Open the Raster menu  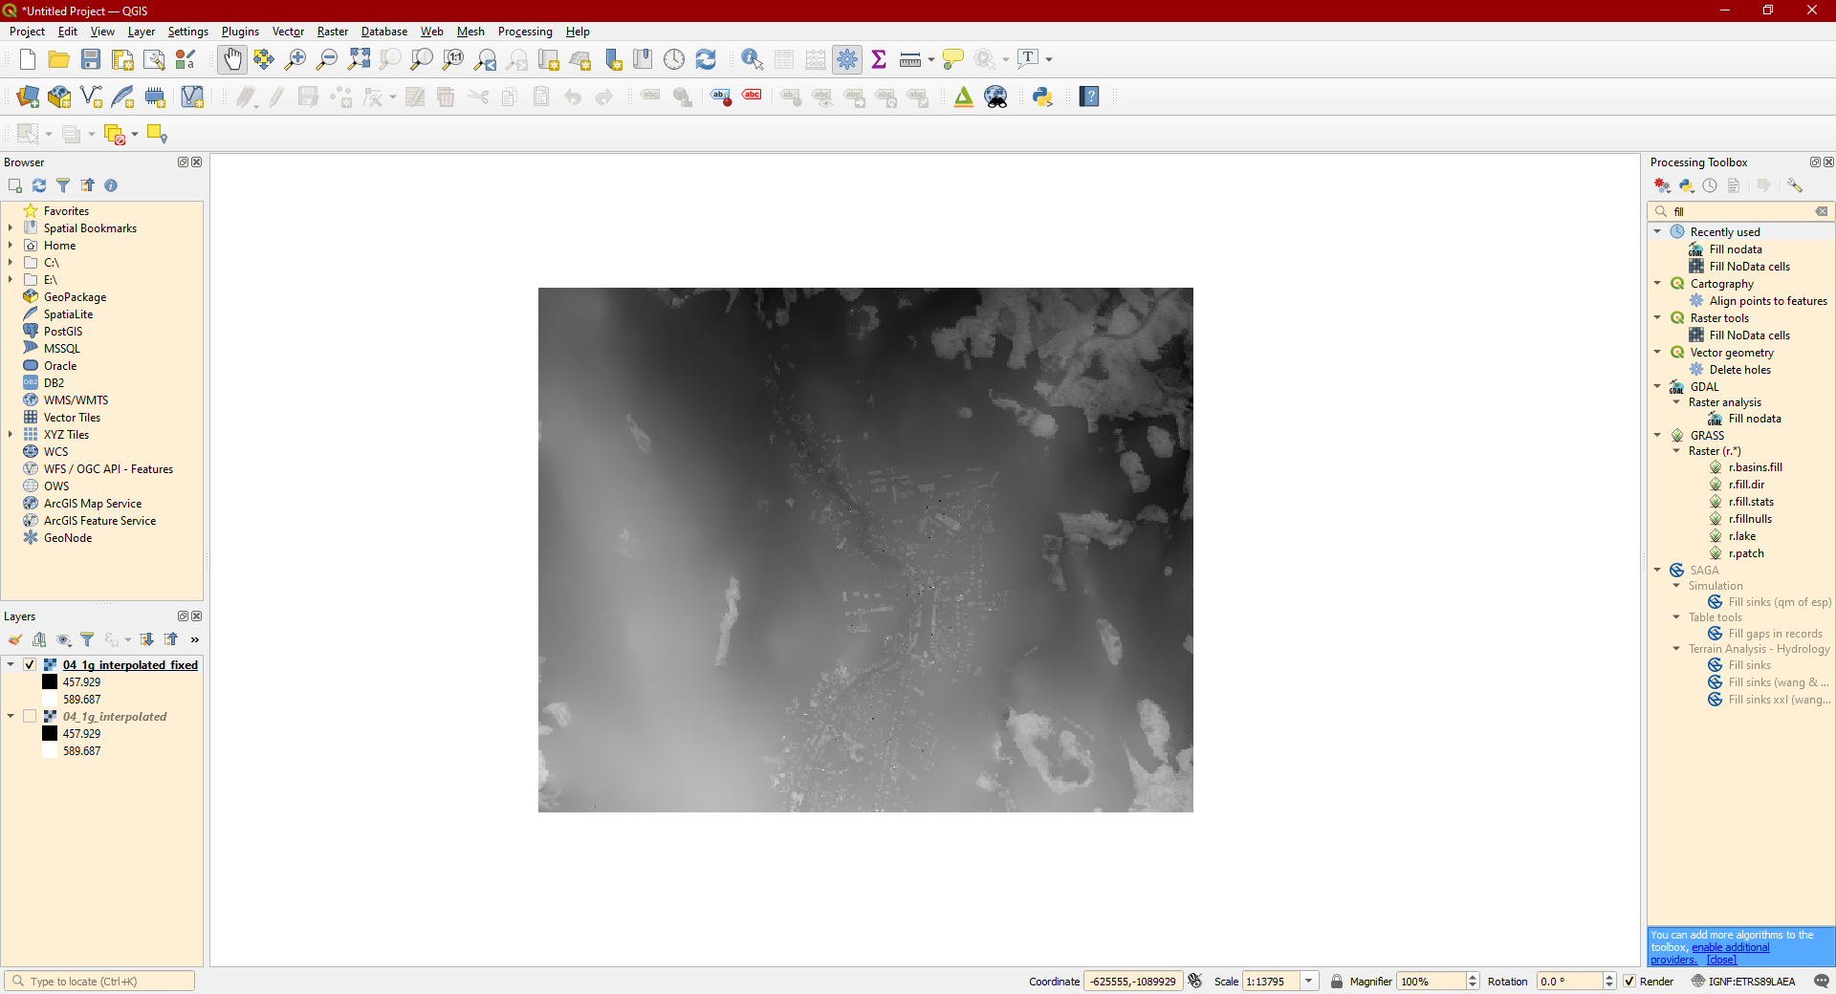pyautogui.click(x=332, y=32)
